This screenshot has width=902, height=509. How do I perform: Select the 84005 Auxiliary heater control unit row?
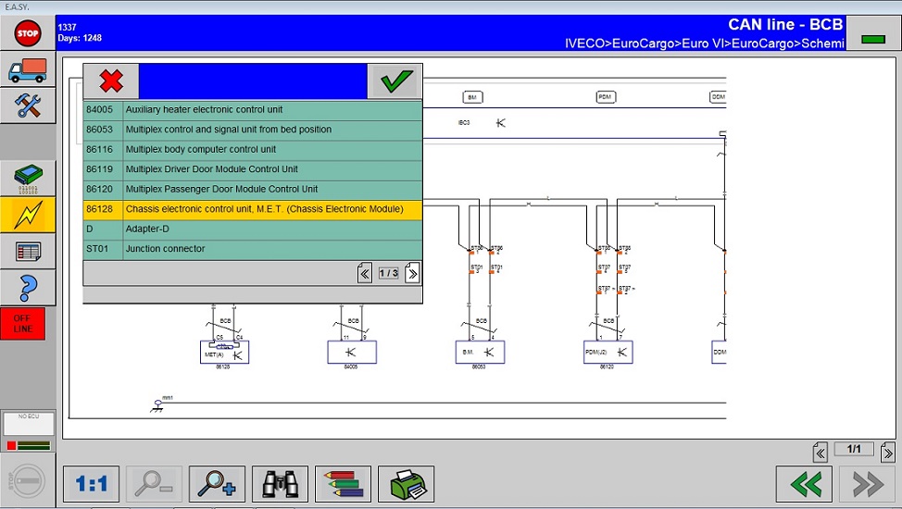click(253, 110)
